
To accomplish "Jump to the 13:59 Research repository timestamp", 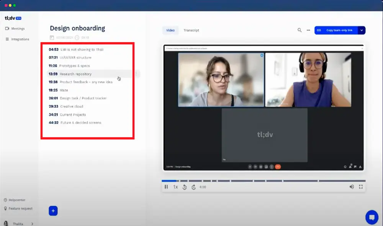I will click(75, 74).
